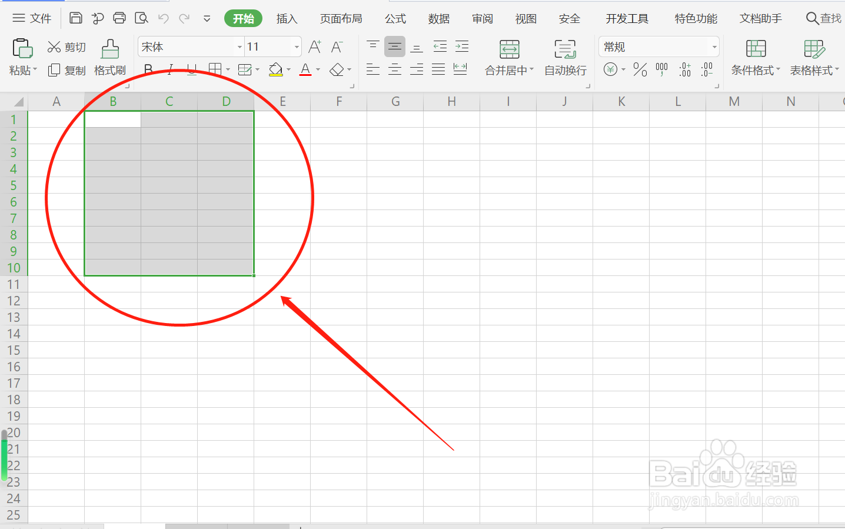This screenshot has width=845, height=529.
Task: Click the Redo arrow
Action: coord(184,19)
